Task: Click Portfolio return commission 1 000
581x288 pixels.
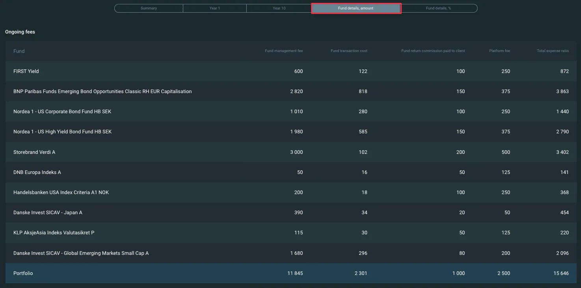Action: 458,273
